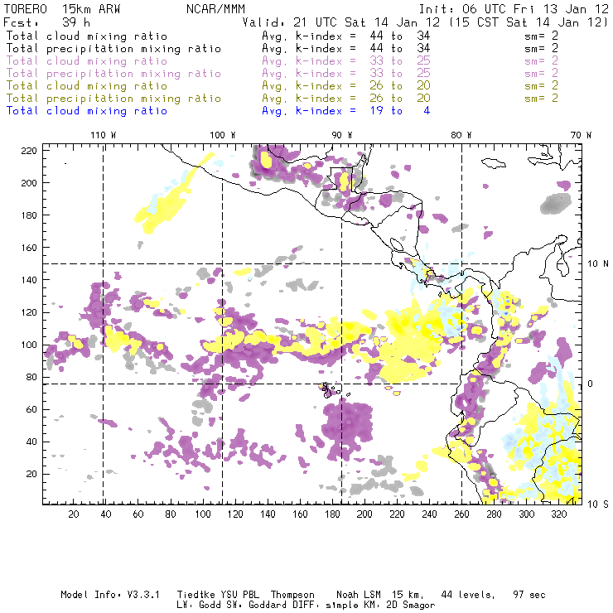Click the "100" tick label on the vertical axis

pyautogui.click(x=29, y=345)
